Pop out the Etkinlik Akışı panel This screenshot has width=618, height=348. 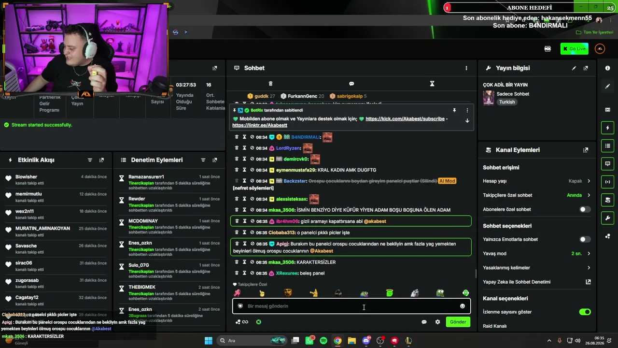point(101,160)
